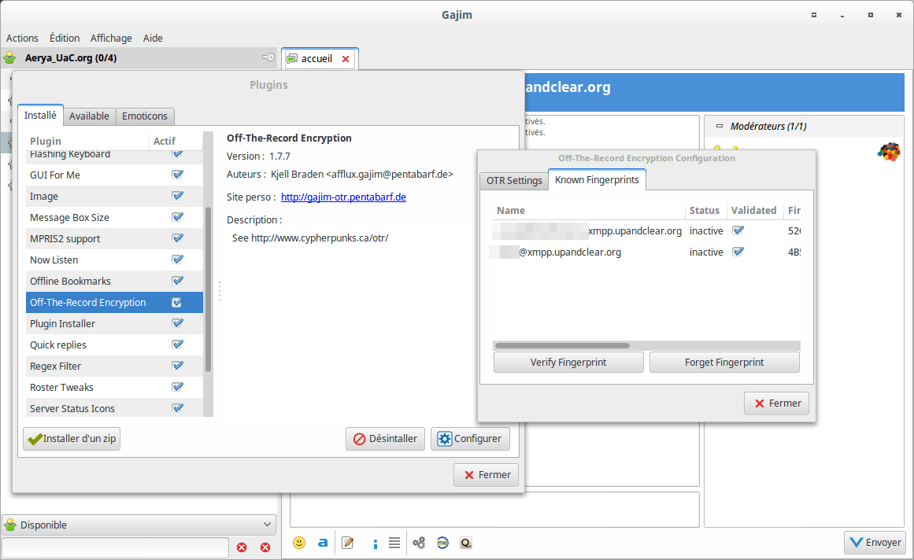This screenshot has height=560, width=914.
Task: Click the notepad with pencil icon
Action: pyautogui.click(x=348, y=543)
